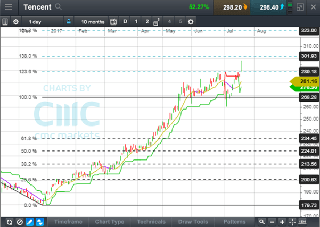The width and height of the screenshot is (320, 227).
Task: Click the yellow 281.16 price marker
Action: [x=306, y=81]
